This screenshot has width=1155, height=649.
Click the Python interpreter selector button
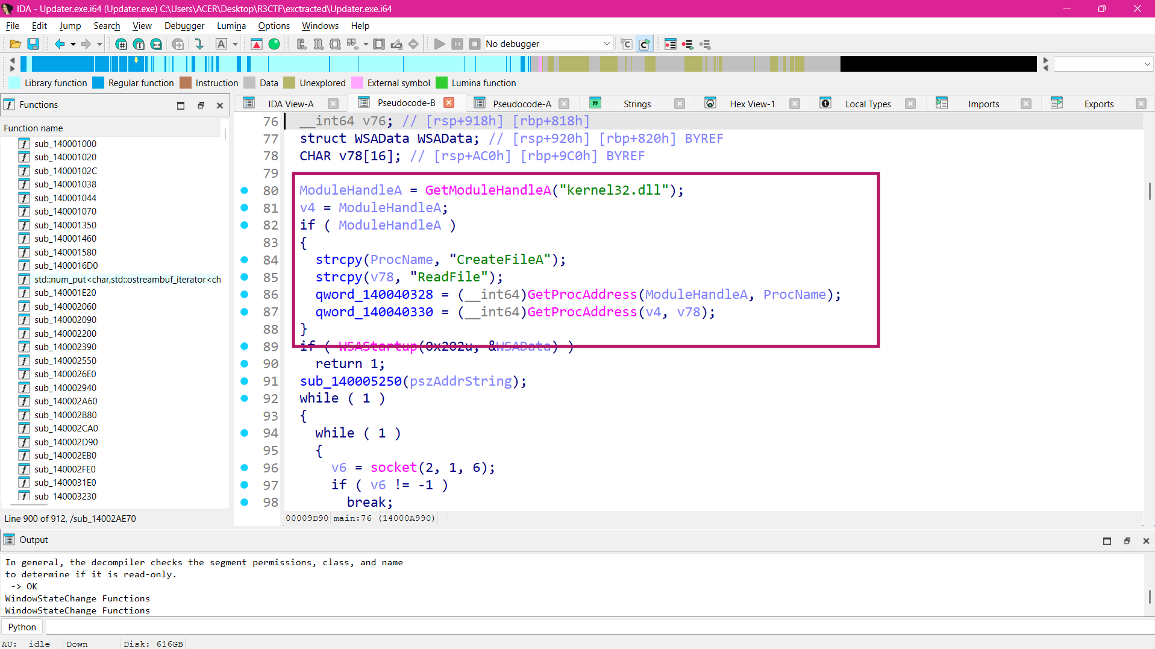coord(22,627)
